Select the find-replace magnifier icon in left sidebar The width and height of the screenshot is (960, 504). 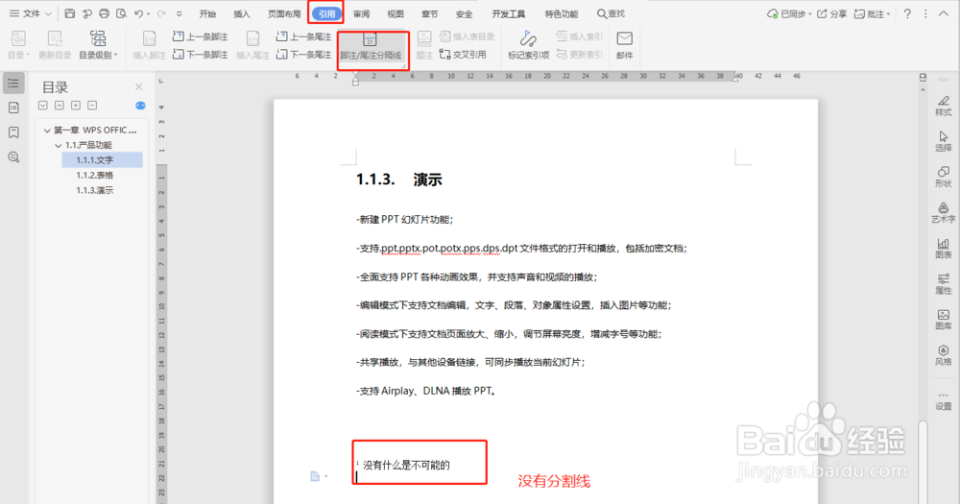pos(13,157)
